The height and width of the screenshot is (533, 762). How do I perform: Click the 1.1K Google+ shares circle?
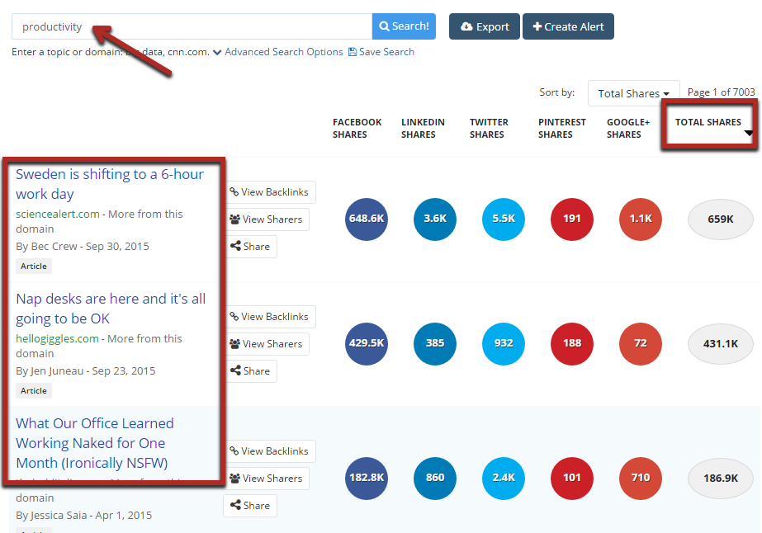(641, 219)
